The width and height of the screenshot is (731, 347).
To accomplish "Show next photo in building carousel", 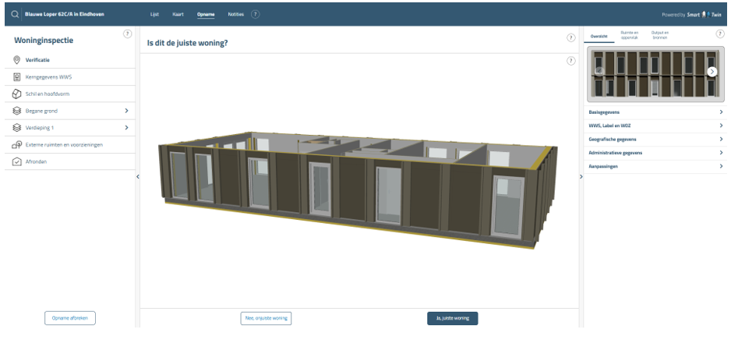I will [x=712, y=71].
